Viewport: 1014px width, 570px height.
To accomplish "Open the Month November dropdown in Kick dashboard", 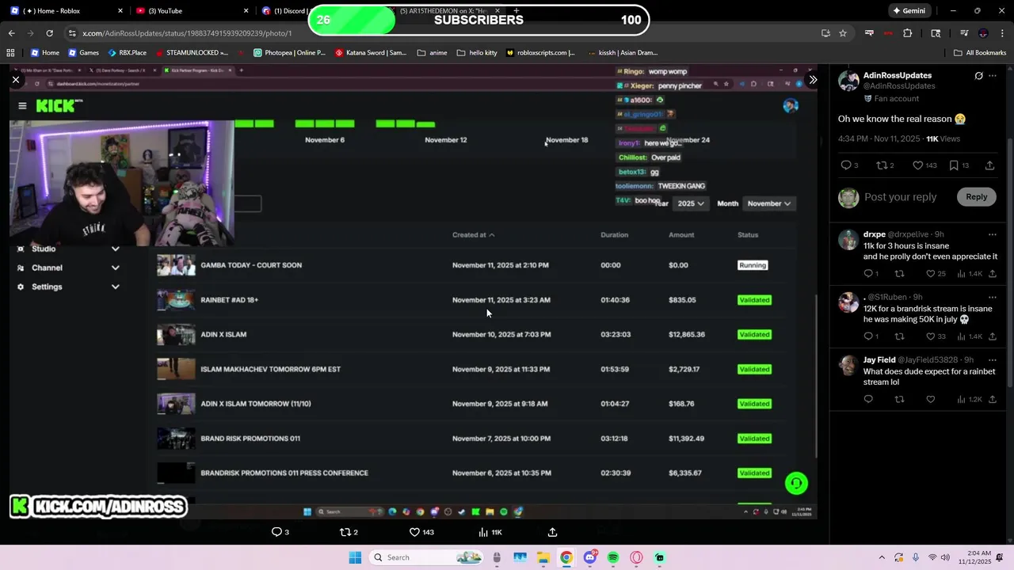I will [x=768, y=203].
